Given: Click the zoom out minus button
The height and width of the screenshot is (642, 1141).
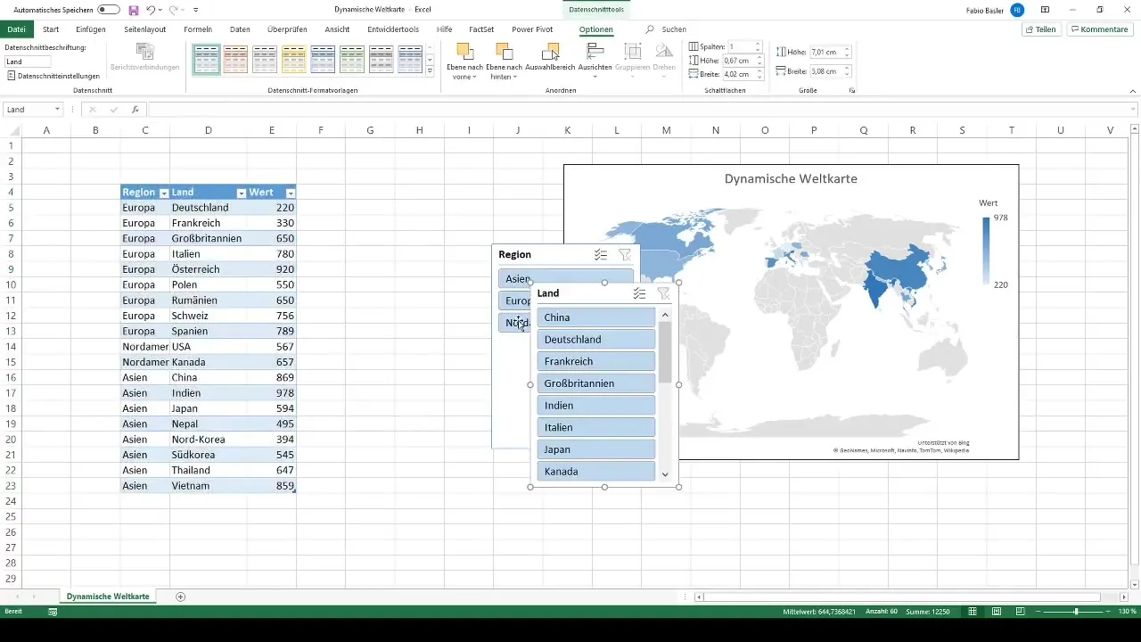Looking at the screenshot, I should tap(1038, 612).
